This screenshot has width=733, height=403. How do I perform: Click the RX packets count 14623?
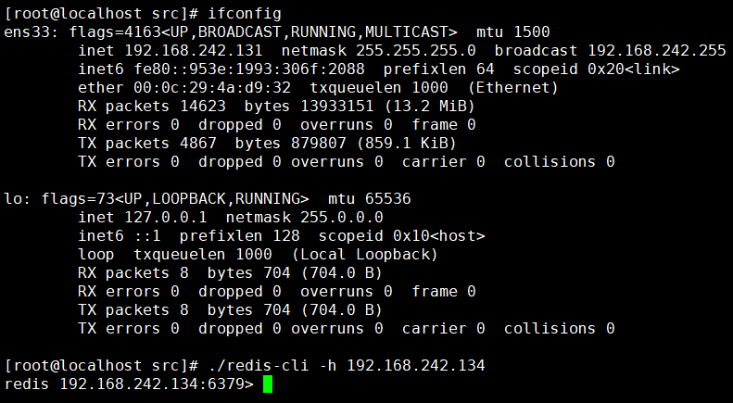tap(203, 107)
